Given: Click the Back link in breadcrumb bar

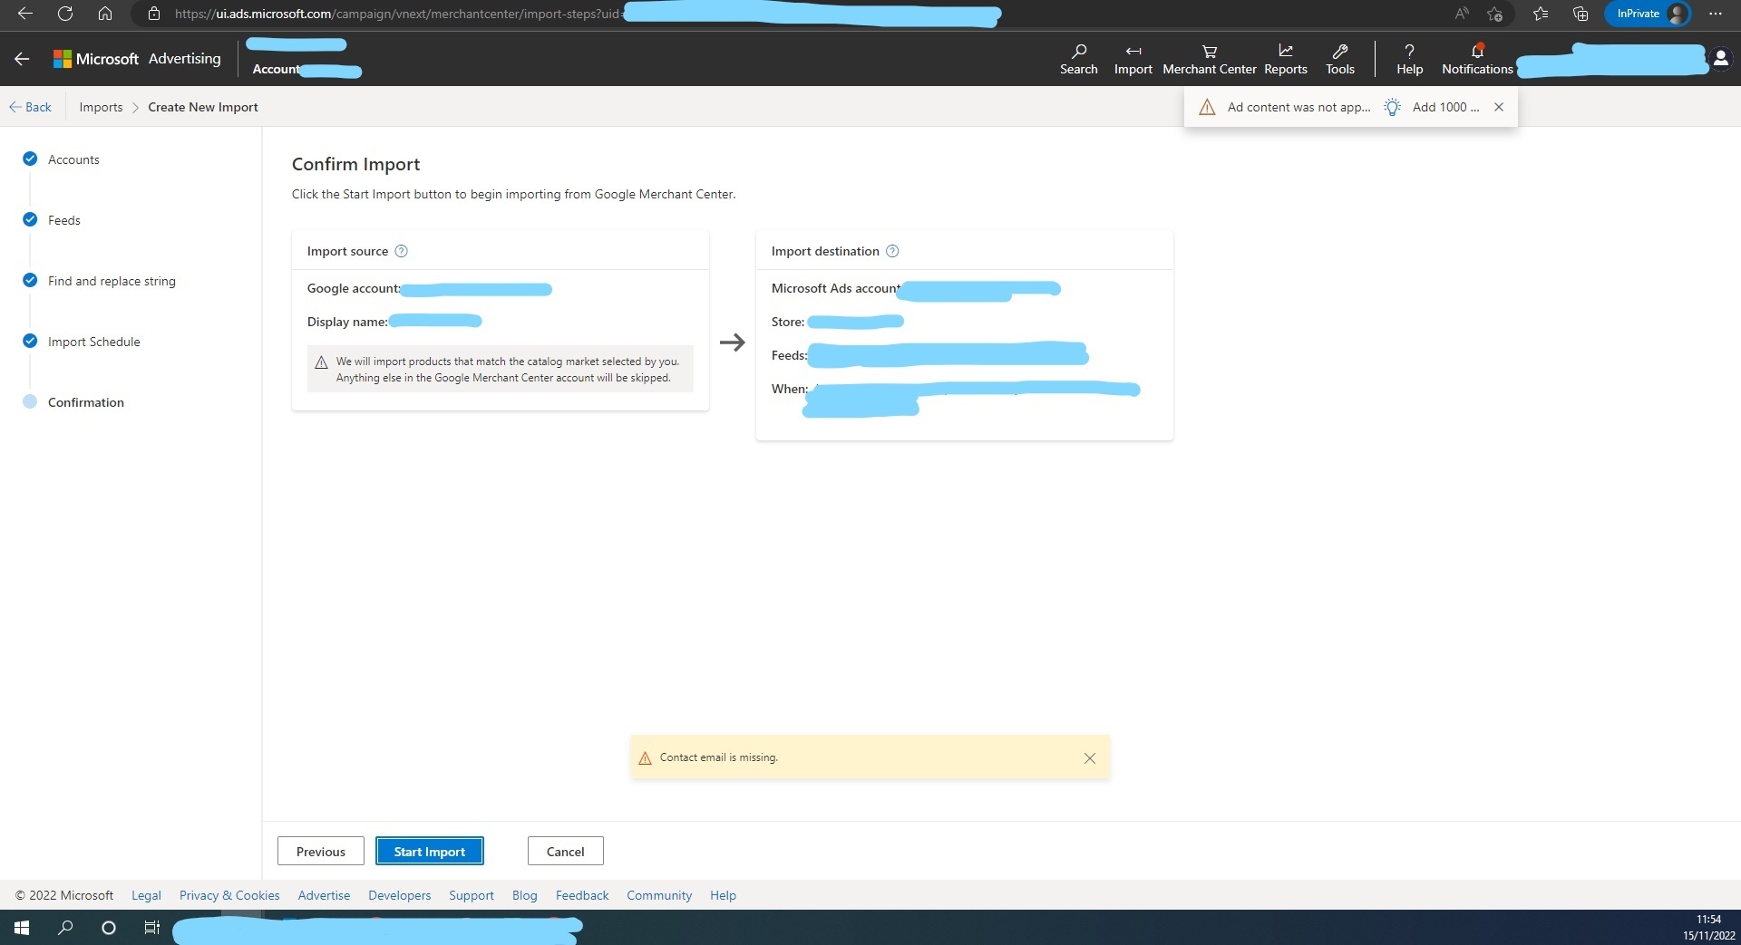Looking at the screenshot, I should pos(31,107).
